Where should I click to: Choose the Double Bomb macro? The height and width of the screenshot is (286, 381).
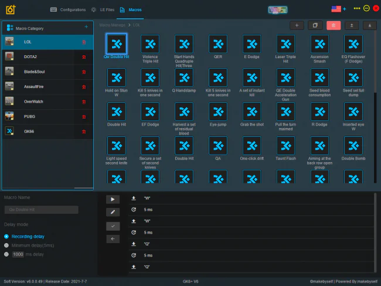pyautogui.click(x=353, y=146)
